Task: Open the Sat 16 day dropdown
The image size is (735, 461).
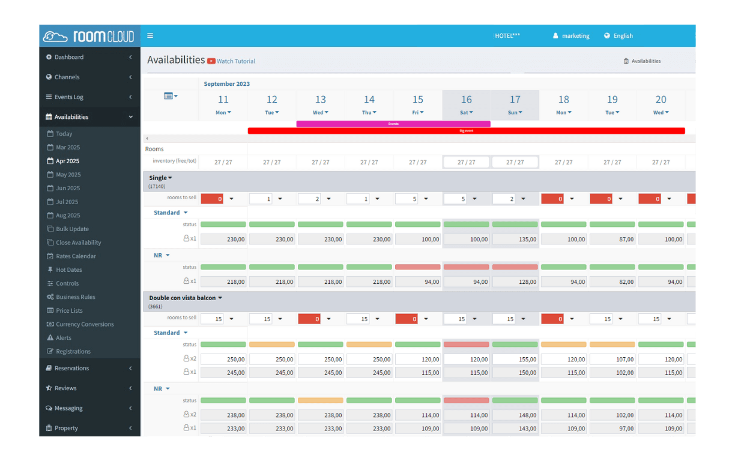Action: point(467,113)
